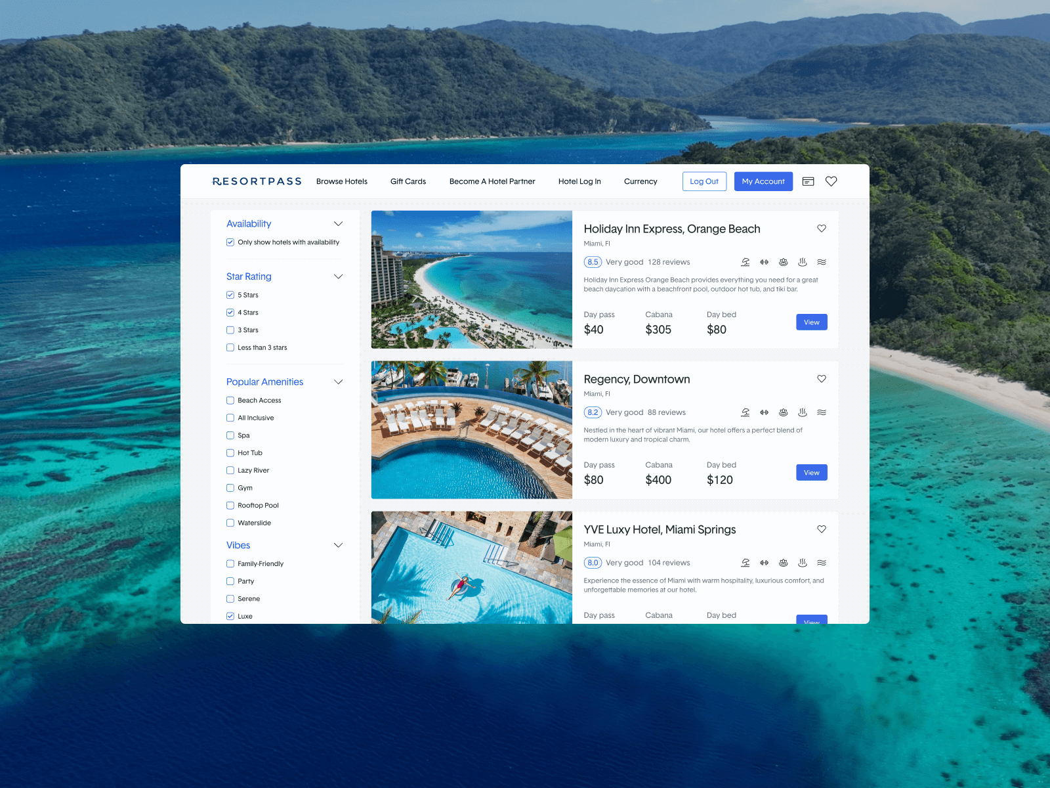Image resolution: width=1050 pixels, height=788 pixels.
Task: Click spa lotus icon on Holiday Inn card
Action: pos(784,262)
